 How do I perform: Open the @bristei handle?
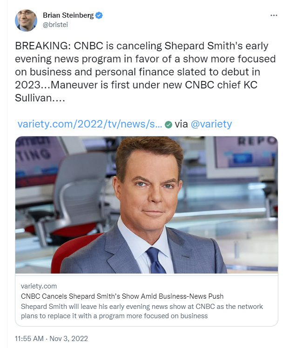click(x=55, y=24)
